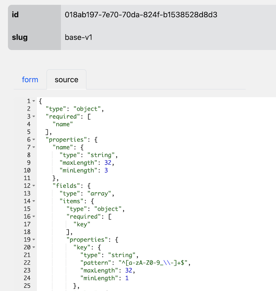This screenshot has height=291, width=276.
Task: Fold the "items" object on line 14
Action: click(x=34, y=201)
